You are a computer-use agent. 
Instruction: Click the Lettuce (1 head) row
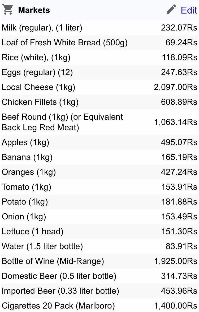99,232
